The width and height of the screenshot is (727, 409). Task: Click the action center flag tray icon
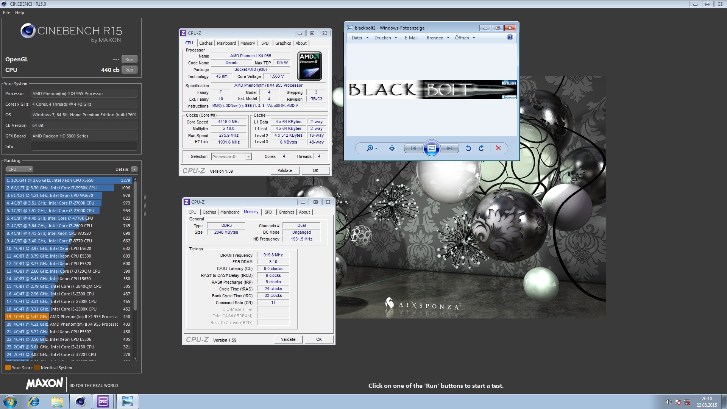point(678,402)
